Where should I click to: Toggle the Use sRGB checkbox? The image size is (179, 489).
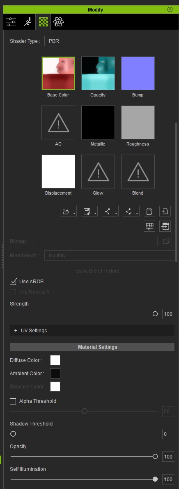click(13, 282)
